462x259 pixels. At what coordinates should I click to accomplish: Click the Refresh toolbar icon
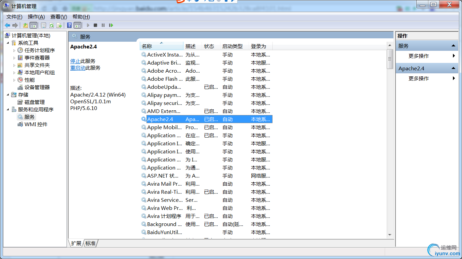click(x=51, y=25)
